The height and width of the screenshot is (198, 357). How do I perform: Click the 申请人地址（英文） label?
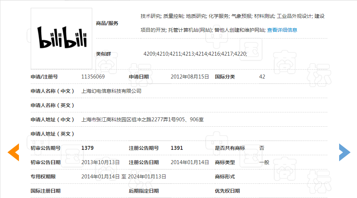[53, 134]
